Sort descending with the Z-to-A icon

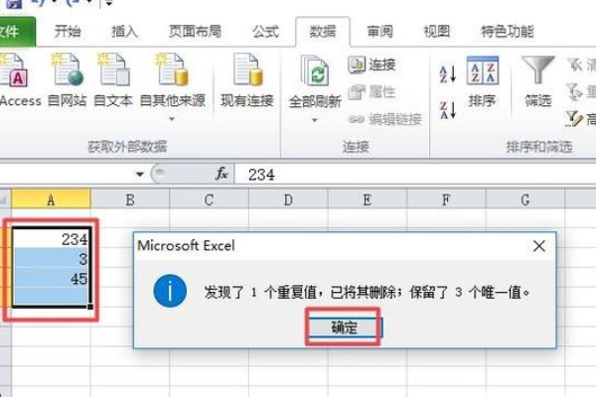click(447, 110)
